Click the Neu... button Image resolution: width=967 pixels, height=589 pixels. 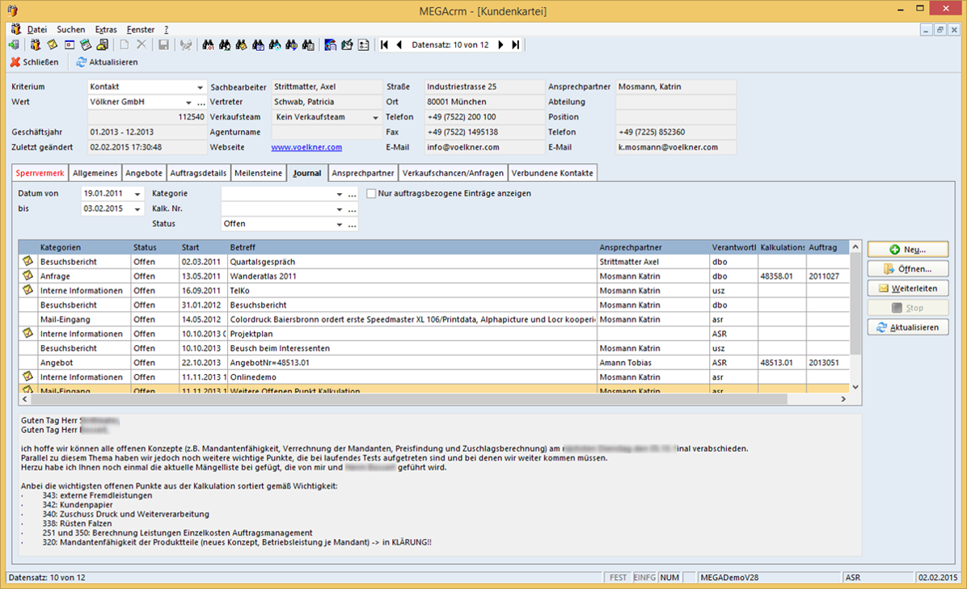(908, 250)
